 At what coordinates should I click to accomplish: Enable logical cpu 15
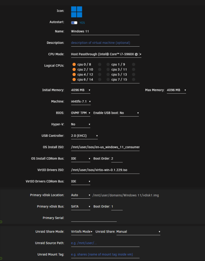click(133, 80)
